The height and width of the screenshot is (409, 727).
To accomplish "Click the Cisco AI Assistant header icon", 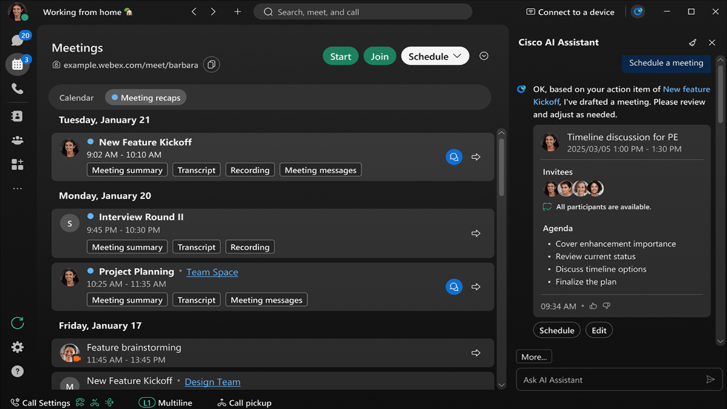I will point(637,12).
